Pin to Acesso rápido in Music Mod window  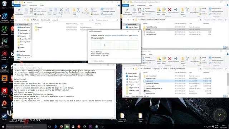pyautogui.click(x=127, y=11)
